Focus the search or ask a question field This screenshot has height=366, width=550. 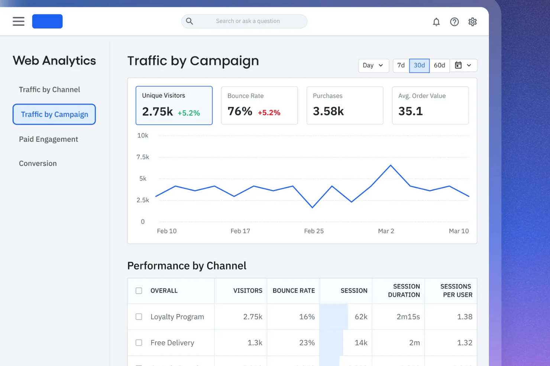tap(248, 22)
